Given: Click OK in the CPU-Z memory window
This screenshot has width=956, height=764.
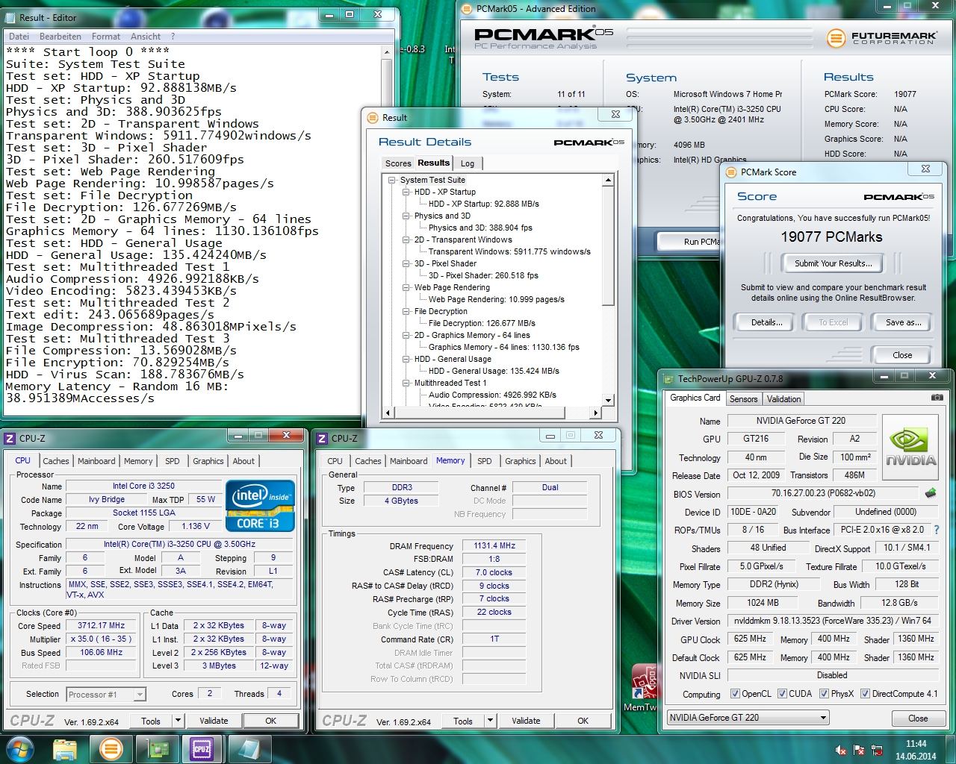Looking at the screenshot, I should [583, 721].
